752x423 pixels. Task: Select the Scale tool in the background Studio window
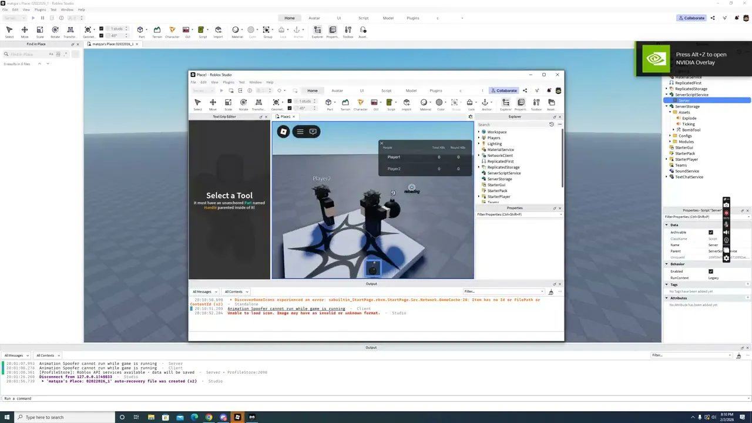(39, 32)
